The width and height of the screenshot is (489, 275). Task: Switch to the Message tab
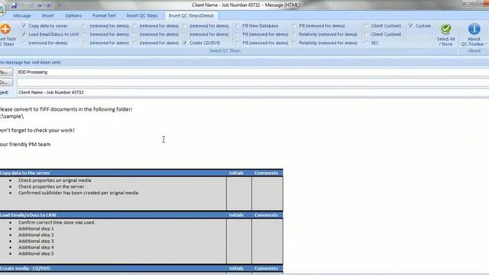[22, 15]
